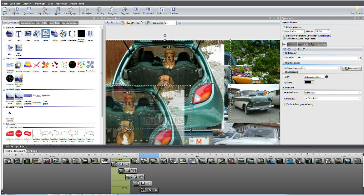Open the Einstellungen link in properties
364x195 pixels.
point(324,36)
